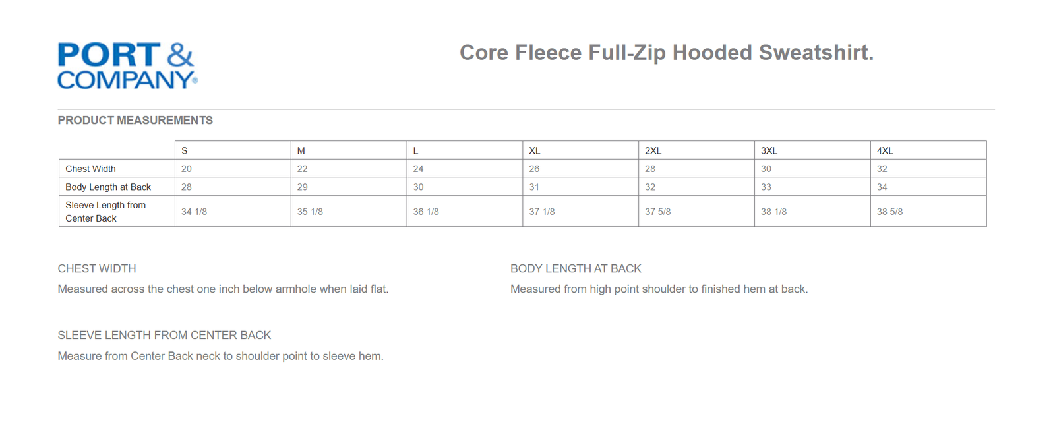This screenshot has width=1055, height=422.
Task: Select the text about measuring below armhole
Action: (223, 289)
